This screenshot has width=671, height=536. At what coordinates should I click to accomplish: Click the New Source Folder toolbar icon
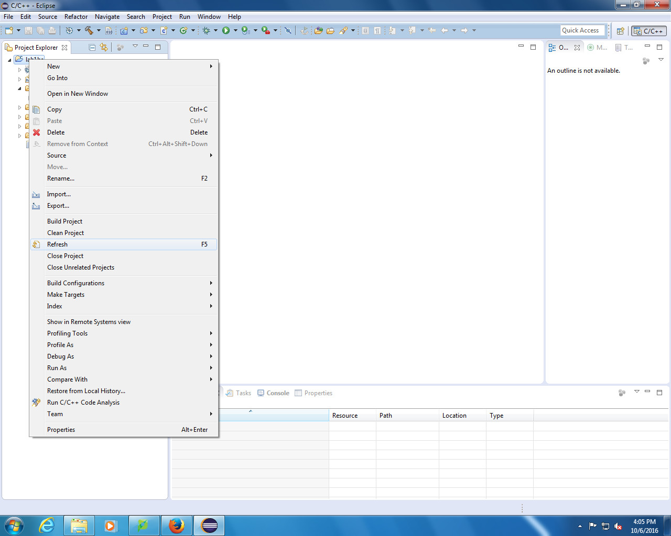[144, 30]
